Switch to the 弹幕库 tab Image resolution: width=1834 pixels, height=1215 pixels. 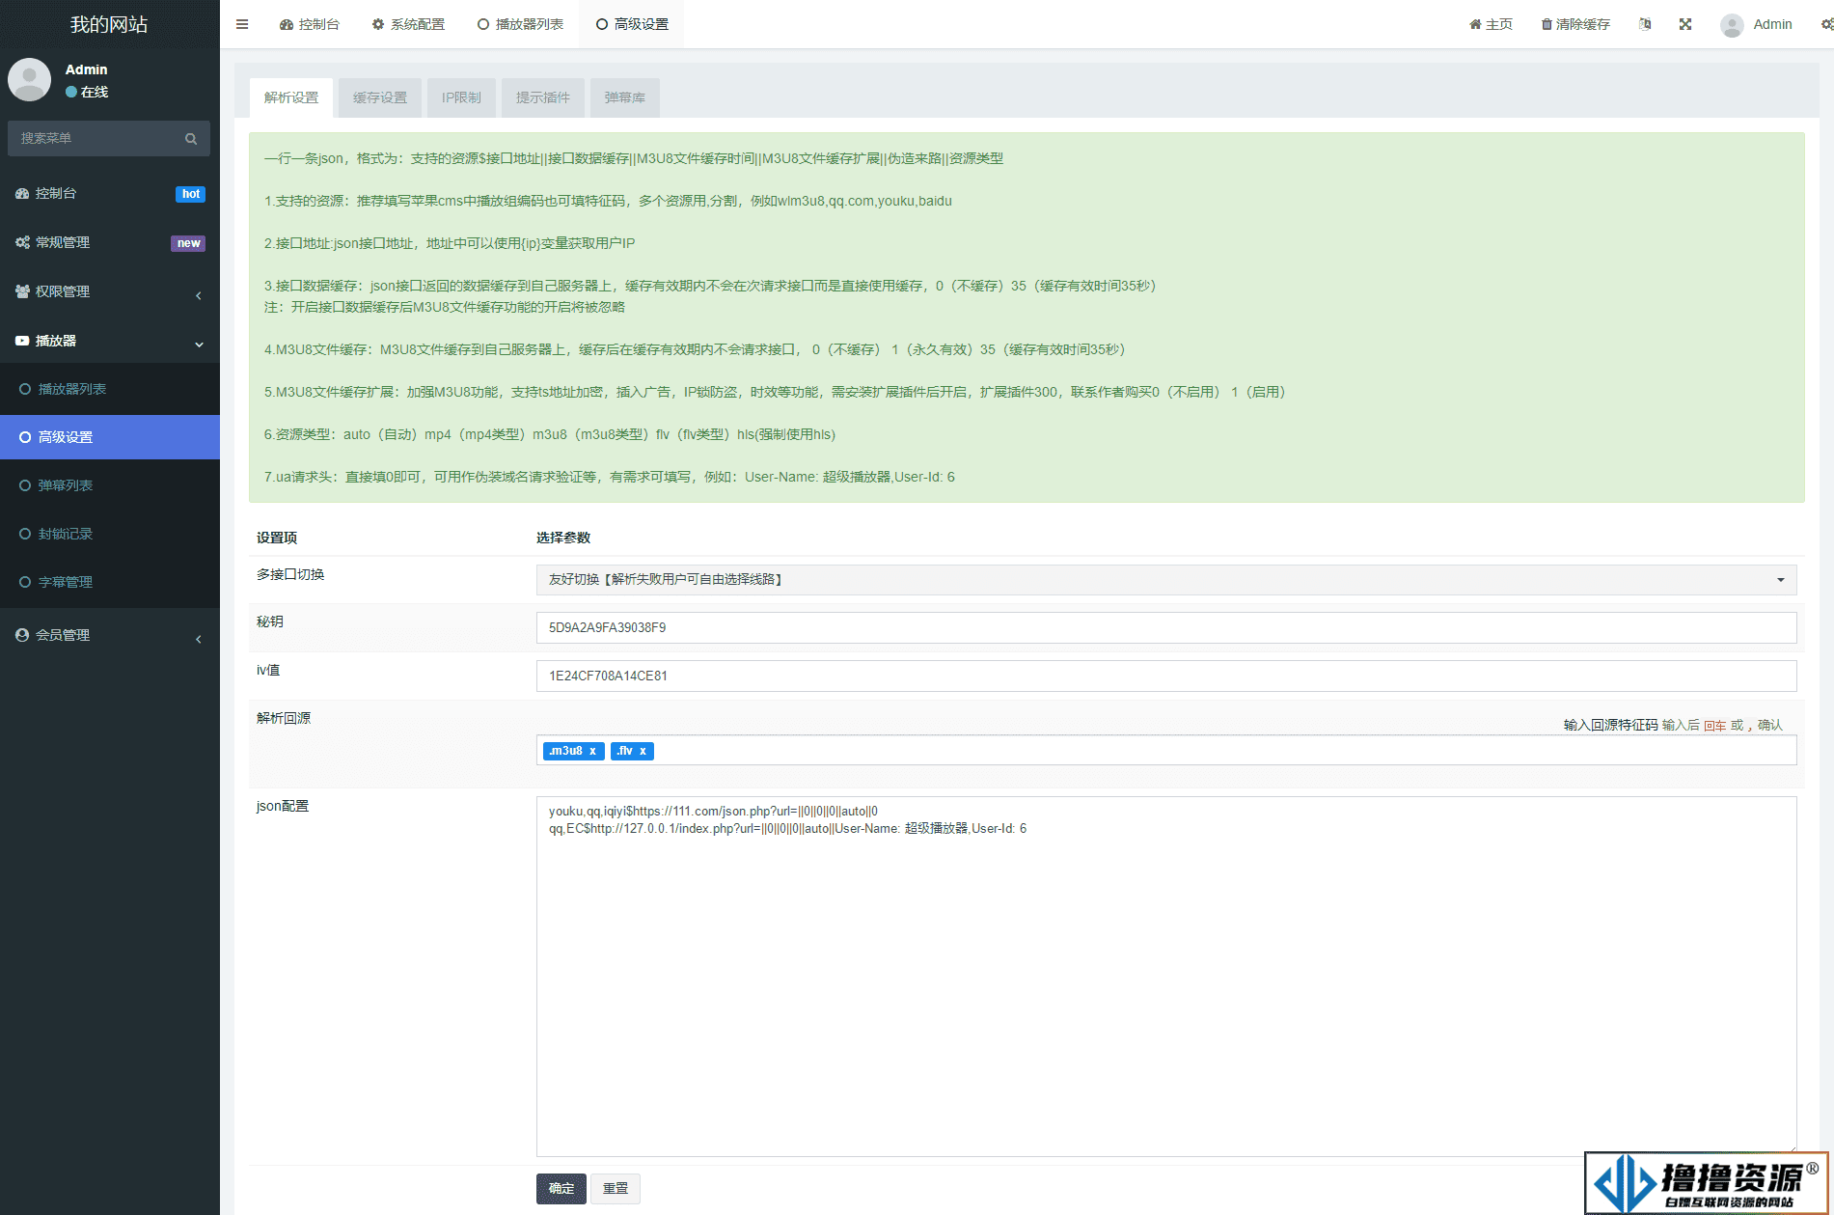pyautogui.click(x=625, y=97)
